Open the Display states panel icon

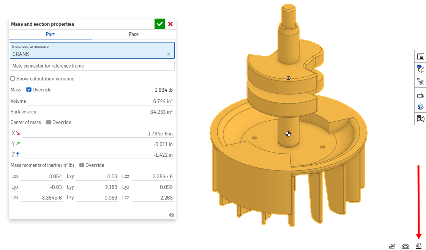pyautogui.click(x=420, y=107)
